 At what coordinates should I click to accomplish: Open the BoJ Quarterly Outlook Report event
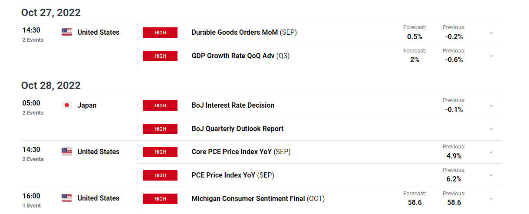coord(237,129)
